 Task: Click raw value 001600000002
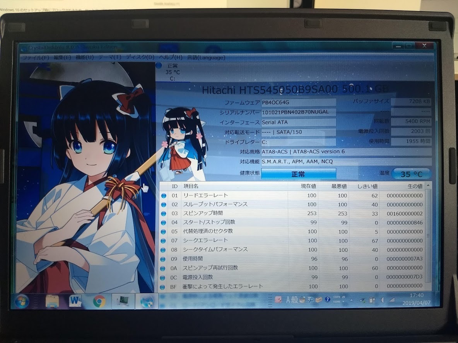click(x=405, y=214)
